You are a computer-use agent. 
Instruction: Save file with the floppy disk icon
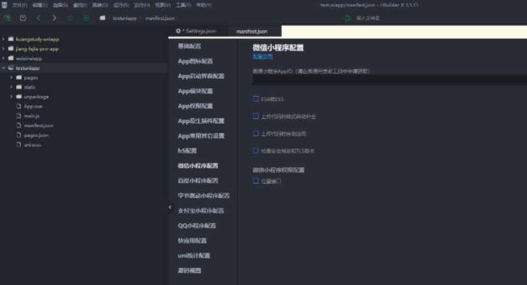tap(23, 18)
